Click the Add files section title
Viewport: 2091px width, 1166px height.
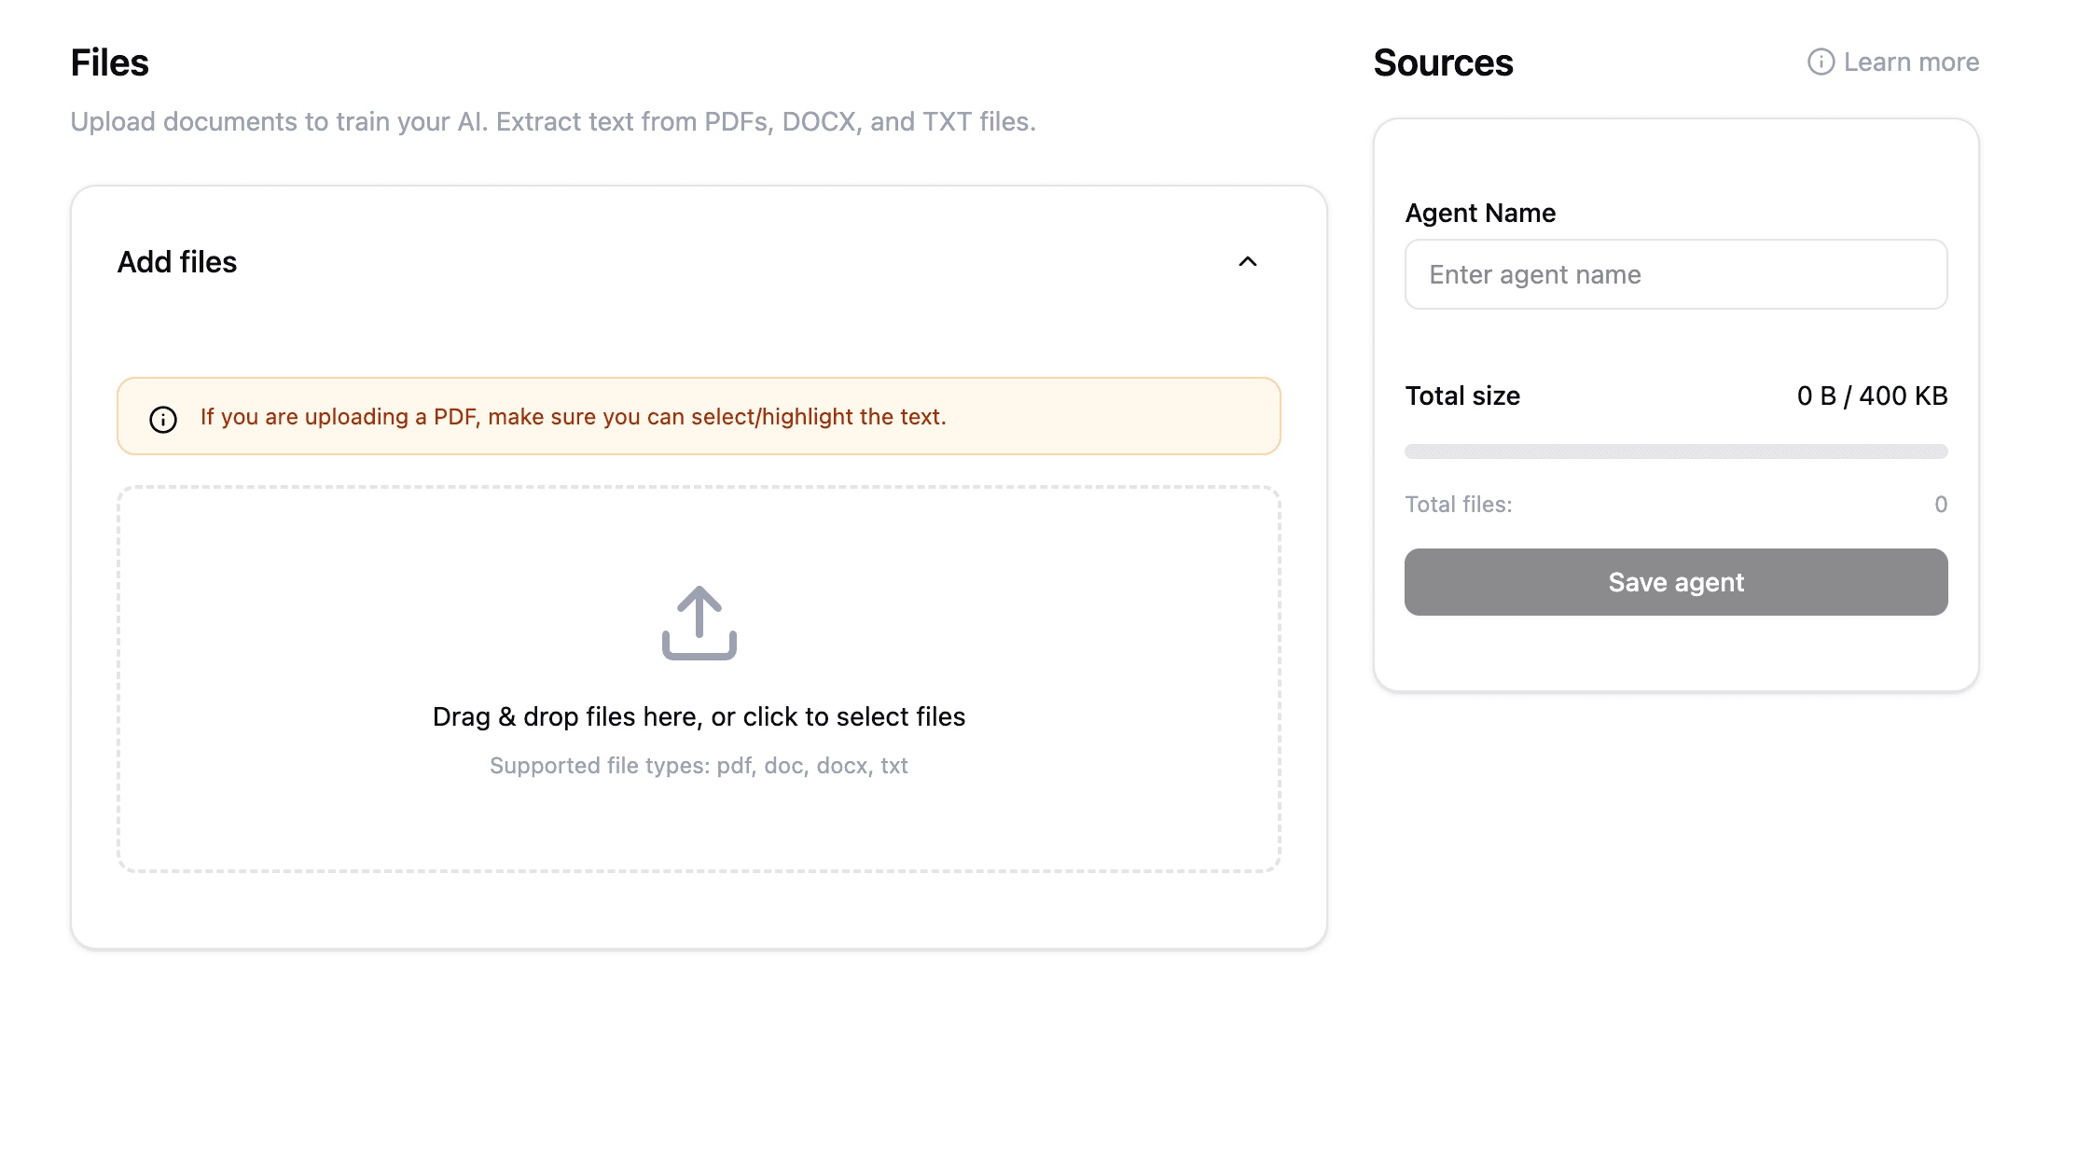pyautogui.click(x=177, y=262)
